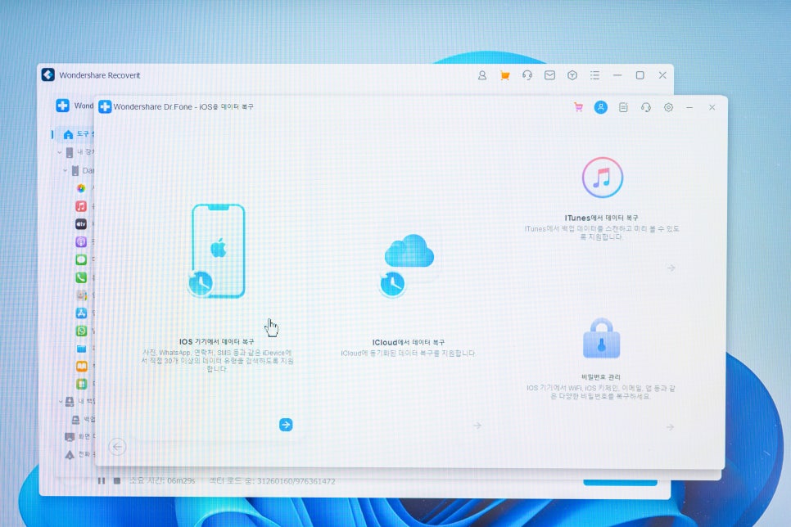791x527 pixels.
Task: Click the arrow under iCloud data recovery
Action: pos(477,426)
